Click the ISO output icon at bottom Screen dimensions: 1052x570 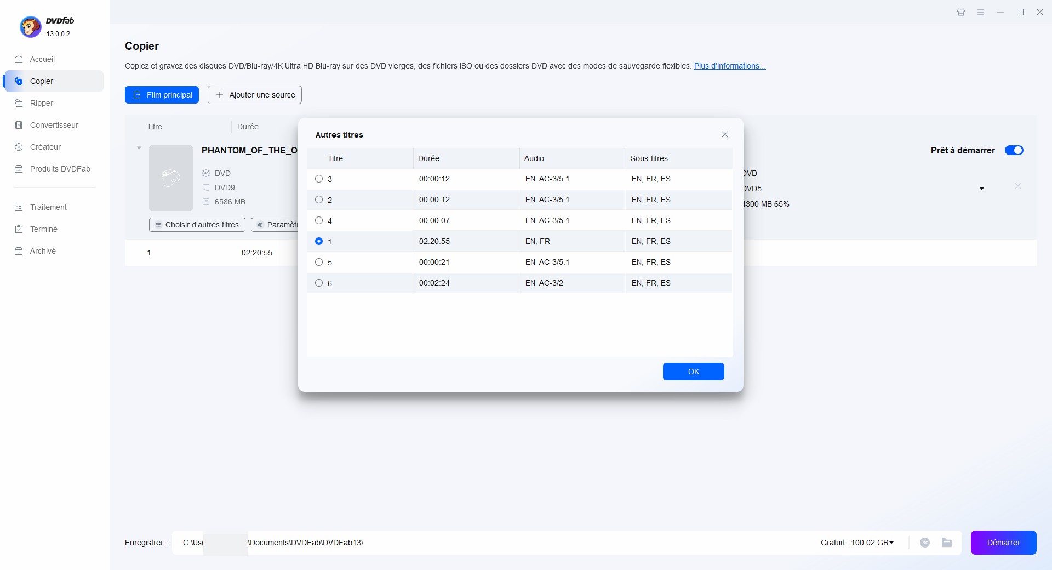pos(925,543)
